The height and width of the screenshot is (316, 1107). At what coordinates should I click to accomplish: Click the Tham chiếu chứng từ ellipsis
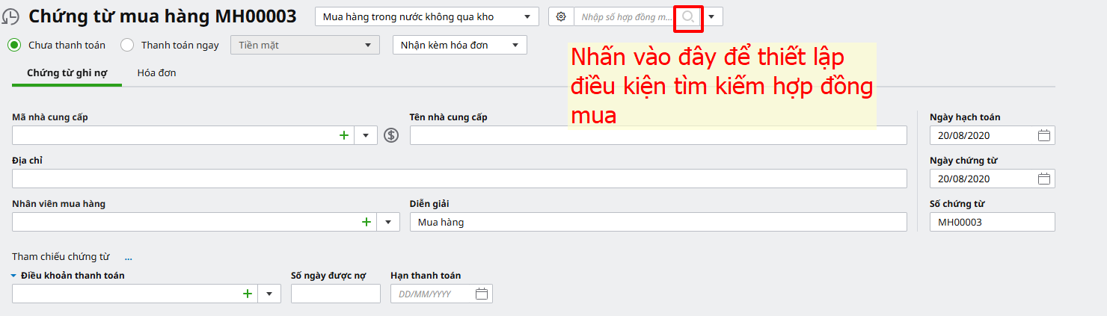click(128, 257)
